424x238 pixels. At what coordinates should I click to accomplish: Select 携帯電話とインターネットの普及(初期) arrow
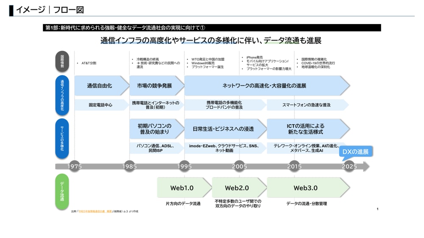coord(156,105)
